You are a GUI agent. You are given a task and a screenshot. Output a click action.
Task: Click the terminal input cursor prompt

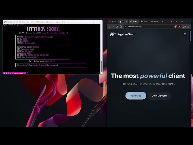[27, 73]
